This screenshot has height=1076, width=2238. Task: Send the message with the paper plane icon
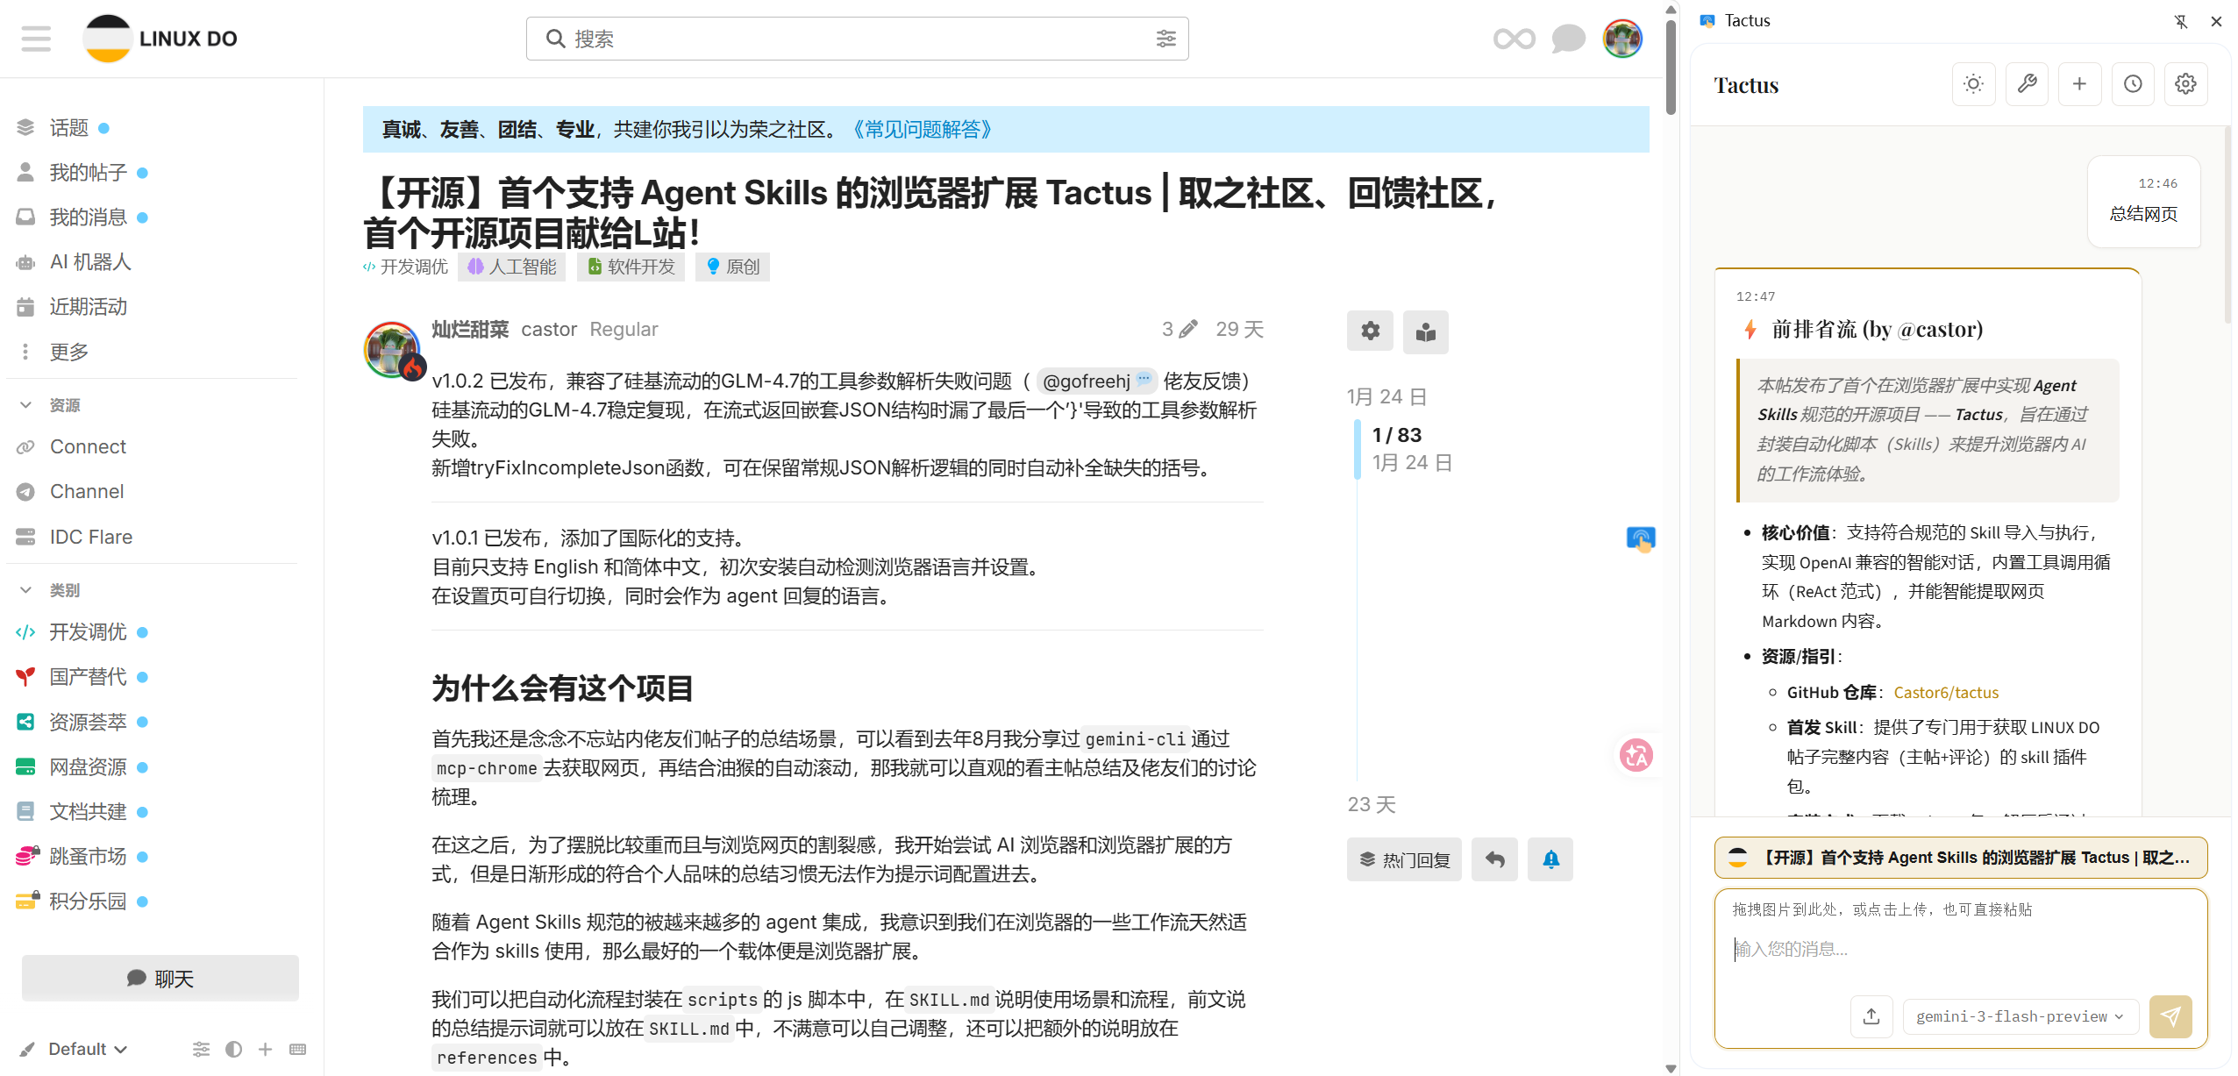(x=2171, y=1016)
